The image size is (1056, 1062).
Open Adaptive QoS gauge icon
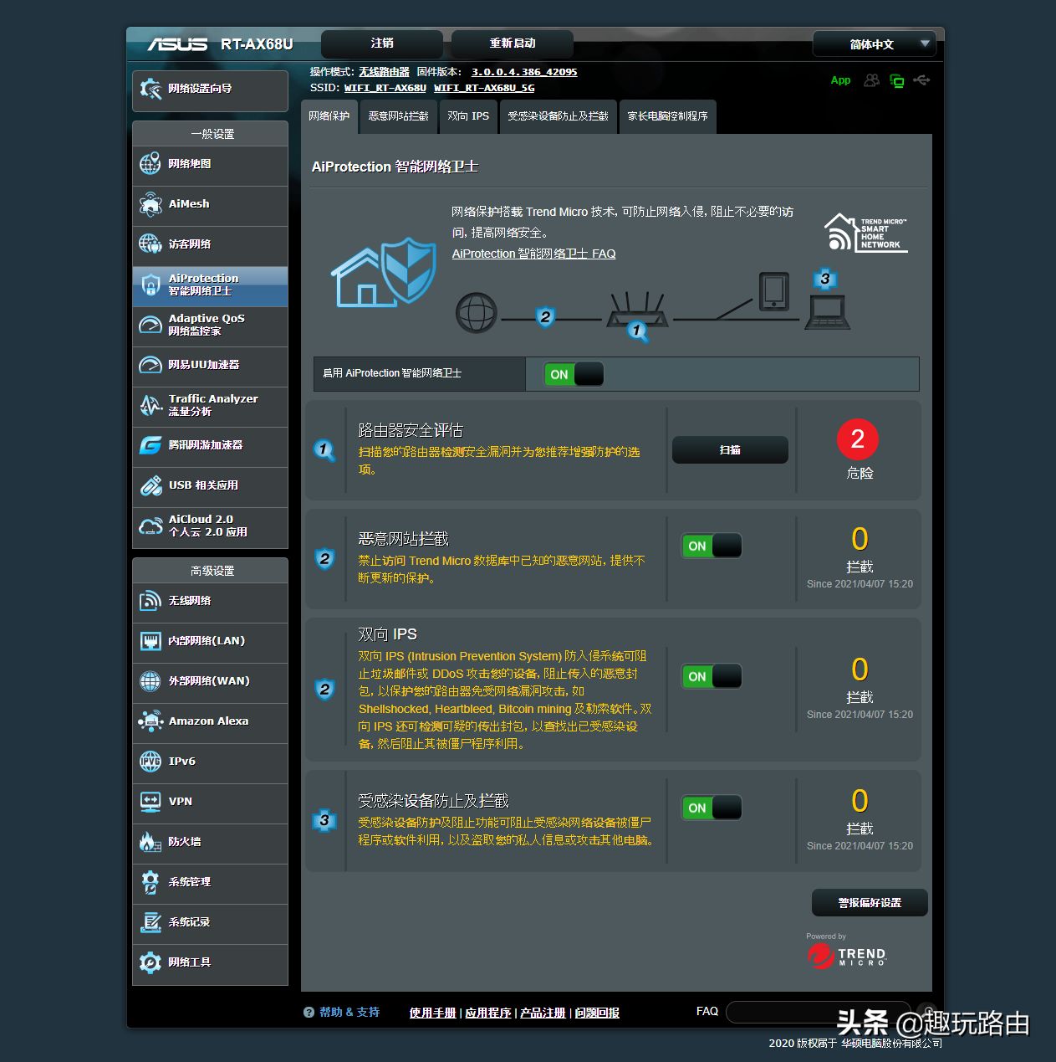150,325
